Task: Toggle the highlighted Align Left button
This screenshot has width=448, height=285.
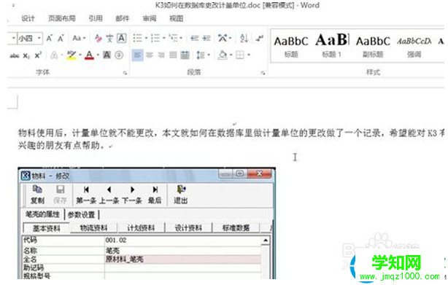Action: (x=137, y=55)
